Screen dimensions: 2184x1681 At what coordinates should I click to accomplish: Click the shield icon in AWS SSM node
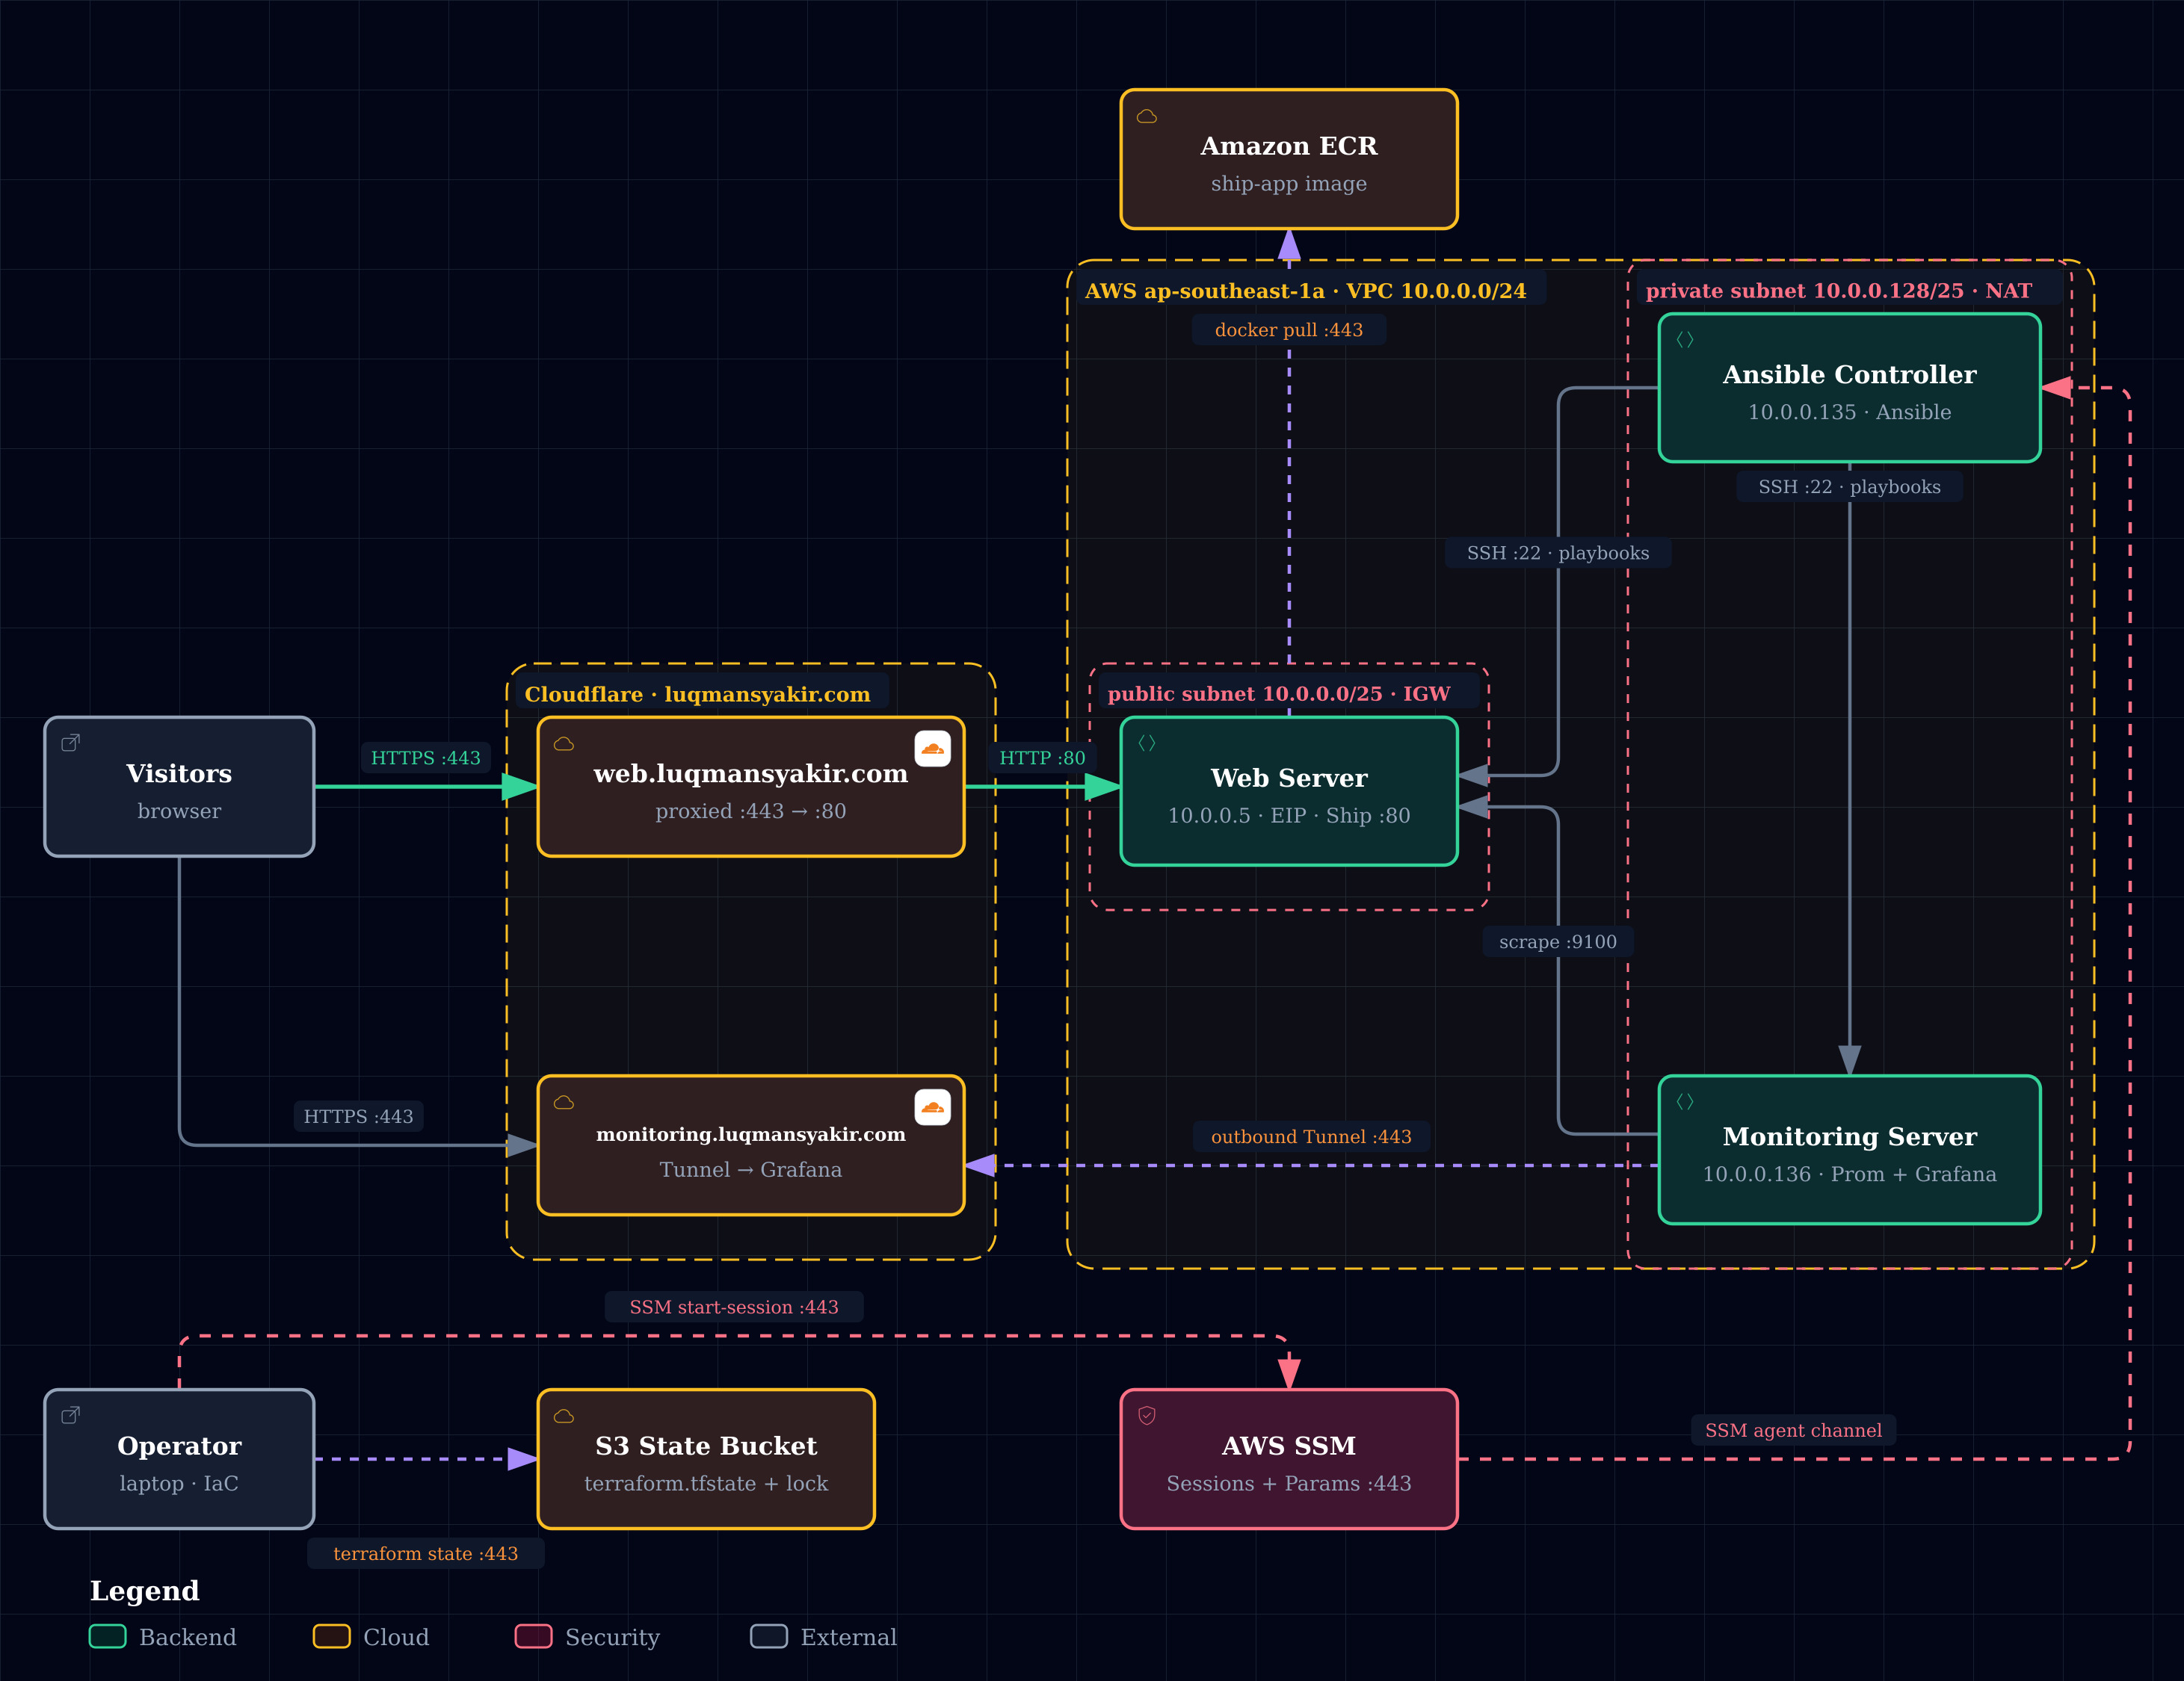pos(1147,1415)
